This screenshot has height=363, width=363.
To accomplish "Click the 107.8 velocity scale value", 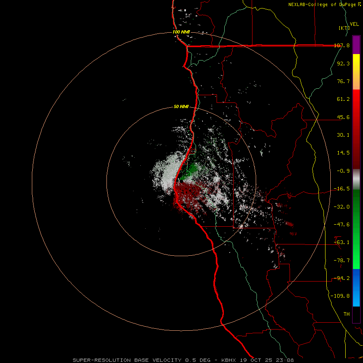I will tap(342, 45).
